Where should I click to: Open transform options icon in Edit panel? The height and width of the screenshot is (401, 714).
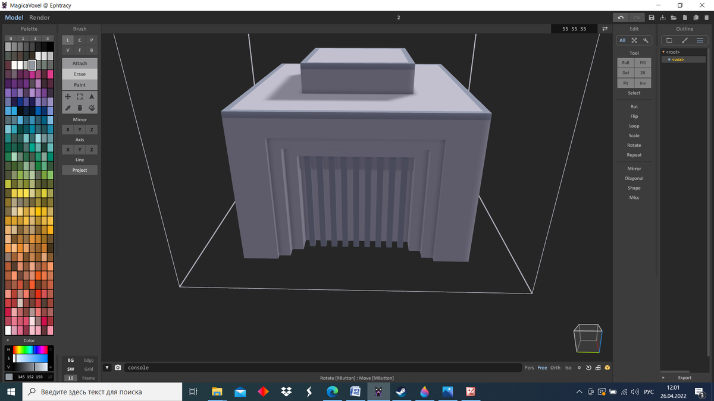point(634,40)
